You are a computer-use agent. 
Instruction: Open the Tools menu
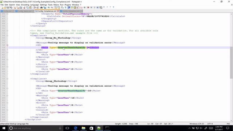[50, 5]
